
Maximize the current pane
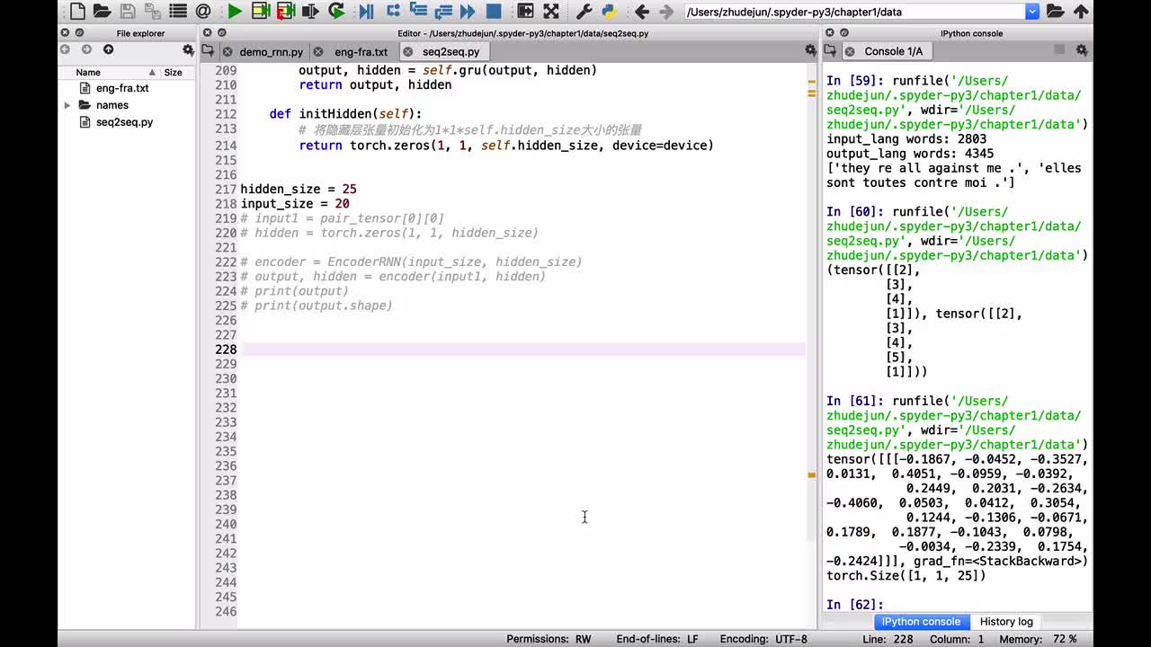coord(526,12)
